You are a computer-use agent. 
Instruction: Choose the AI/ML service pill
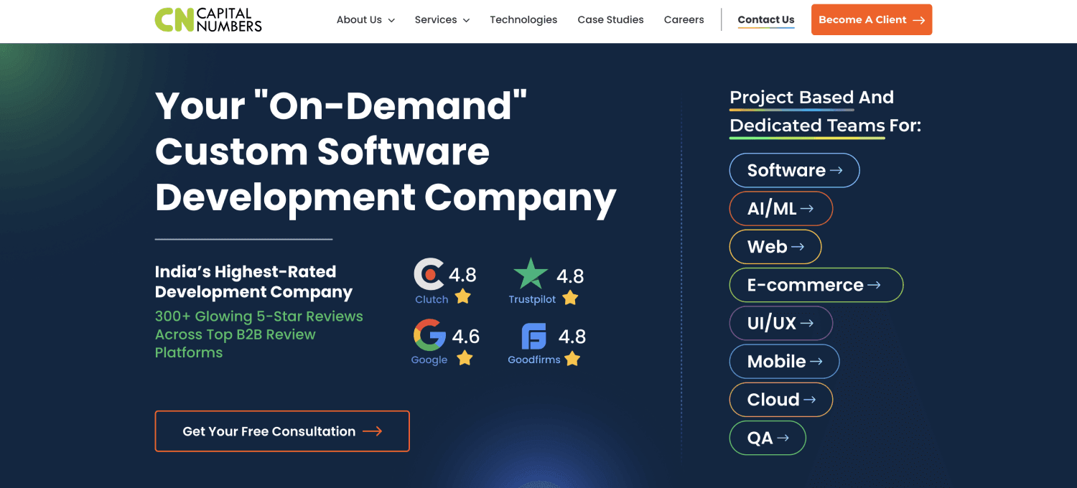pos(780,209)
